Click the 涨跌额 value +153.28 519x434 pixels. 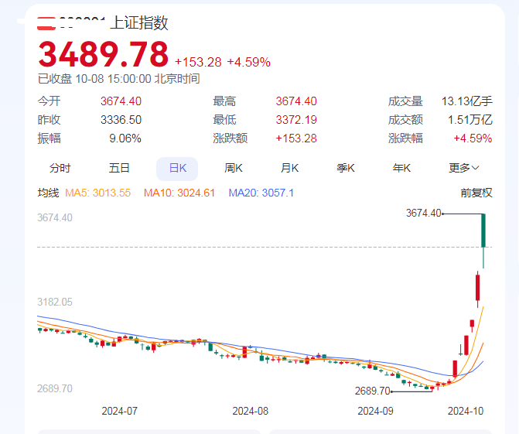click(296, 138)
